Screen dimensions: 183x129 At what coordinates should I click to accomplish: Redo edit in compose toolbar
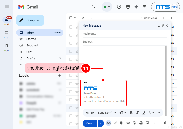click(x=93, y=113)
